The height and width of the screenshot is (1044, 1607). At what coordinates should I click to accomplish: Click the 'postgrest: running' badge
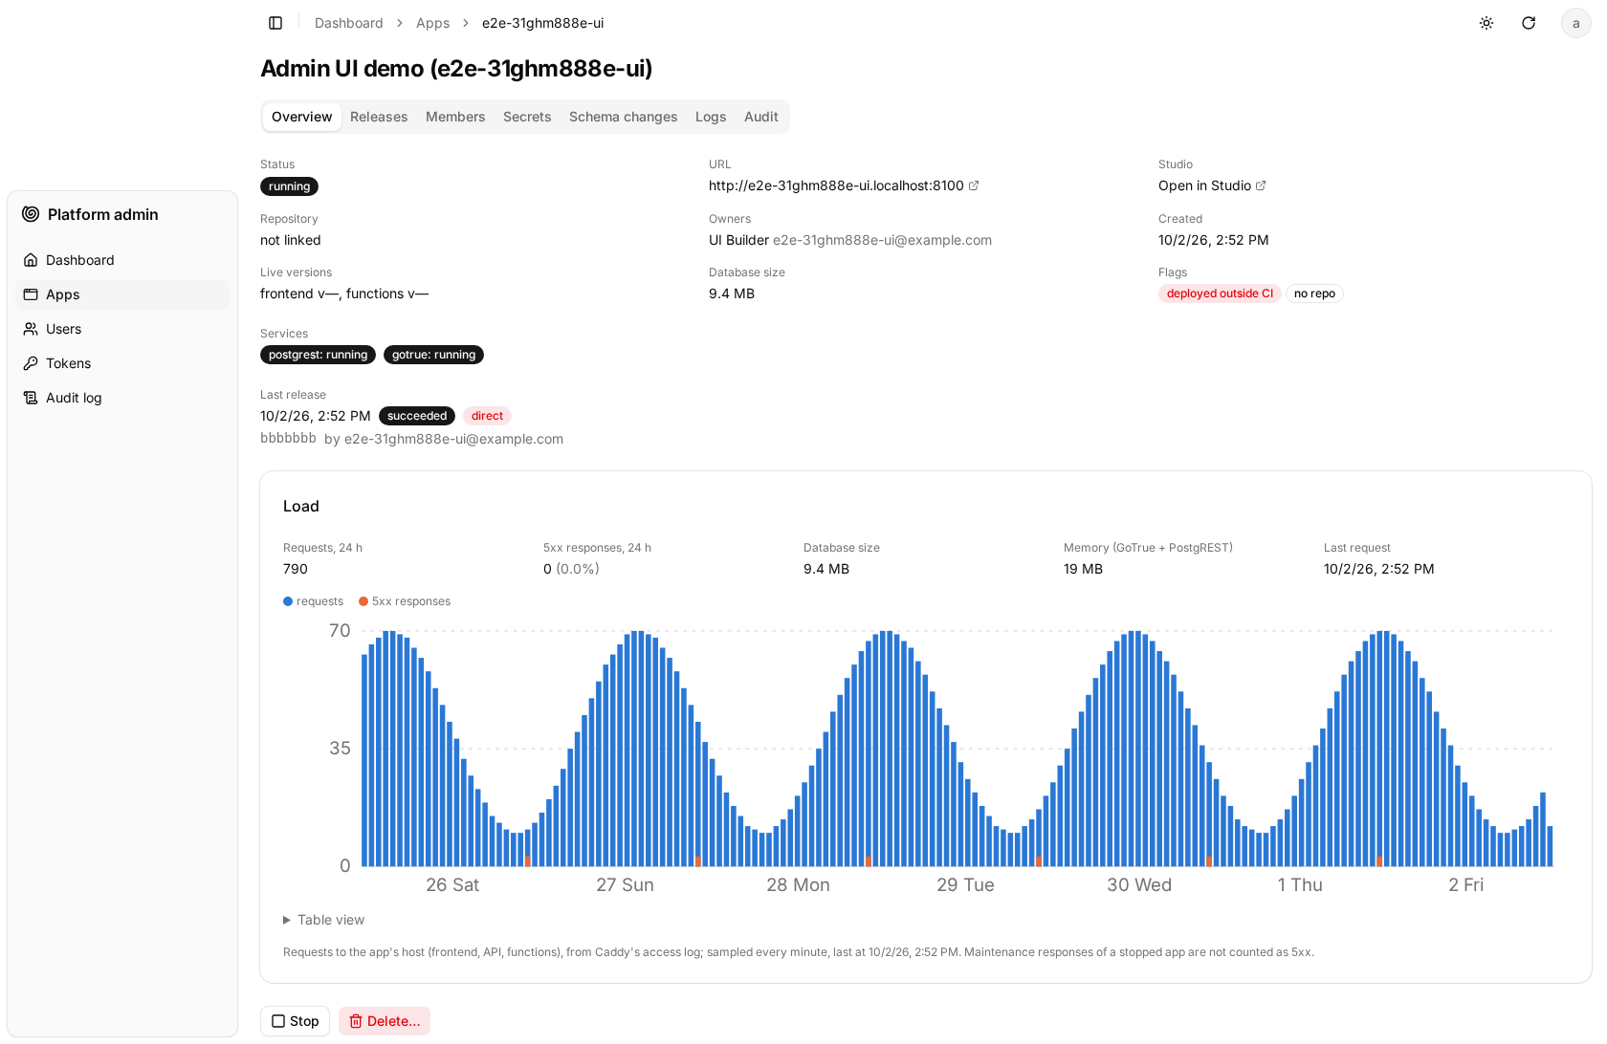318,355
